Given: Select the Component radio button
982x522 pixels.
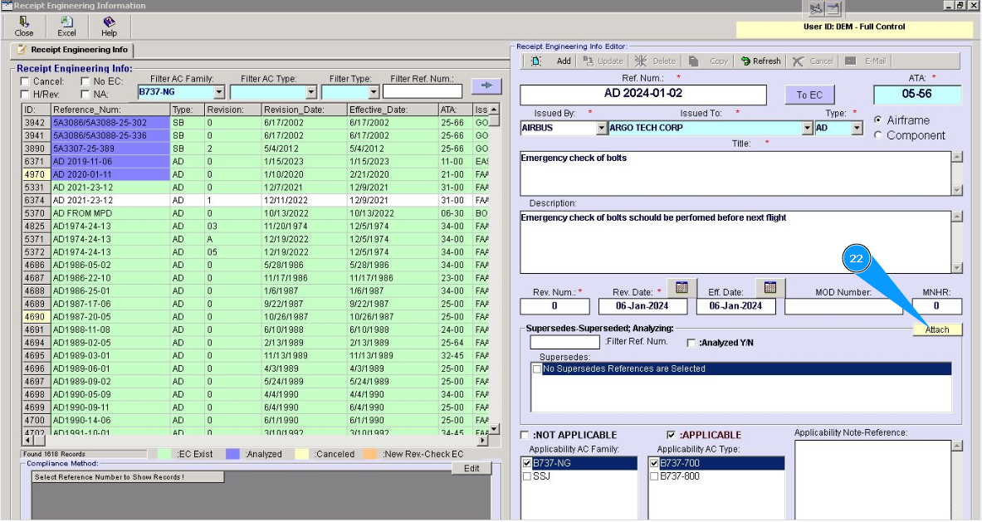Looking at the screenshot, I should click(878, 135).
